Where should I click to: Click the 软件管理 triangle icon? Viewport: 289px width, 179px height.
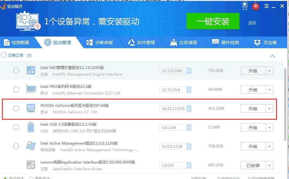(132, 42)
